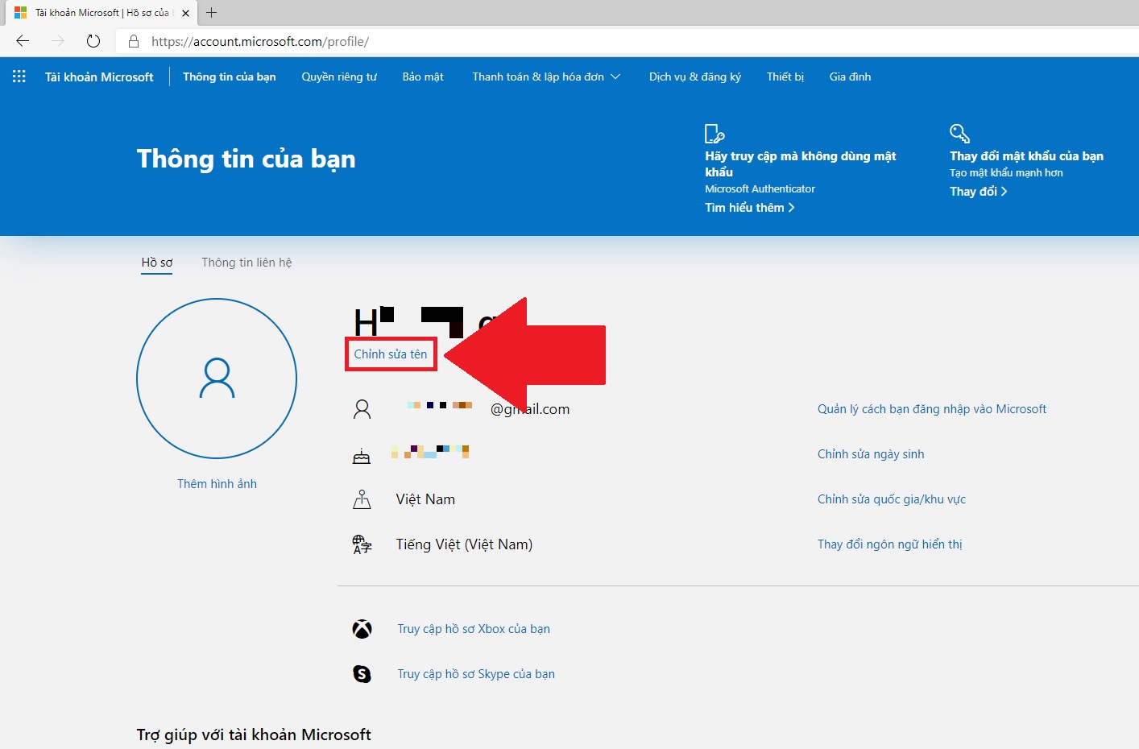Open Dịch vụ & đăng ký menu
This screenshot has height=749, width=1139.
[695, 77]
